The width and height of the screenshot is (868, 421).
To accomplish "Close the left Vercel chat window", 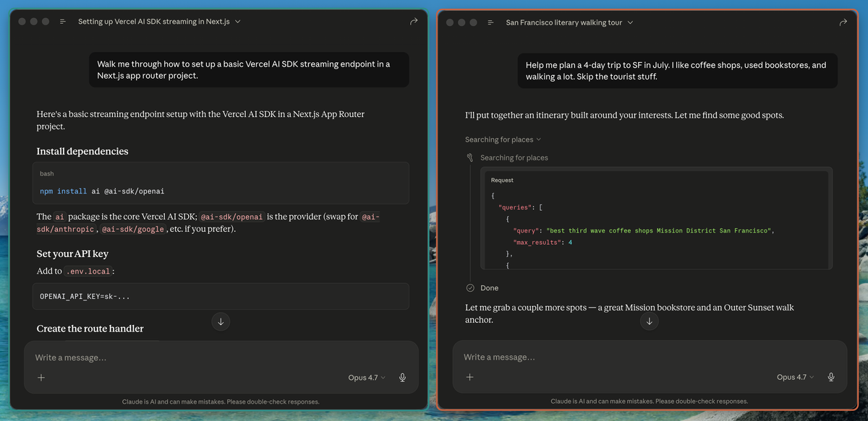I will pyautogui.click(x=22, y=22).
